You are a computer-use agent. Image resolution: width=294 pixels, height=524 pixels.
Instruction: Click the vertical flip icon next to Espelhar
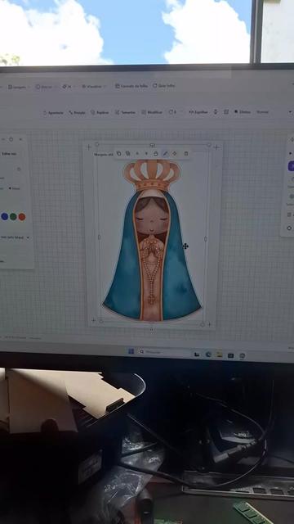[x=216, y=112]
